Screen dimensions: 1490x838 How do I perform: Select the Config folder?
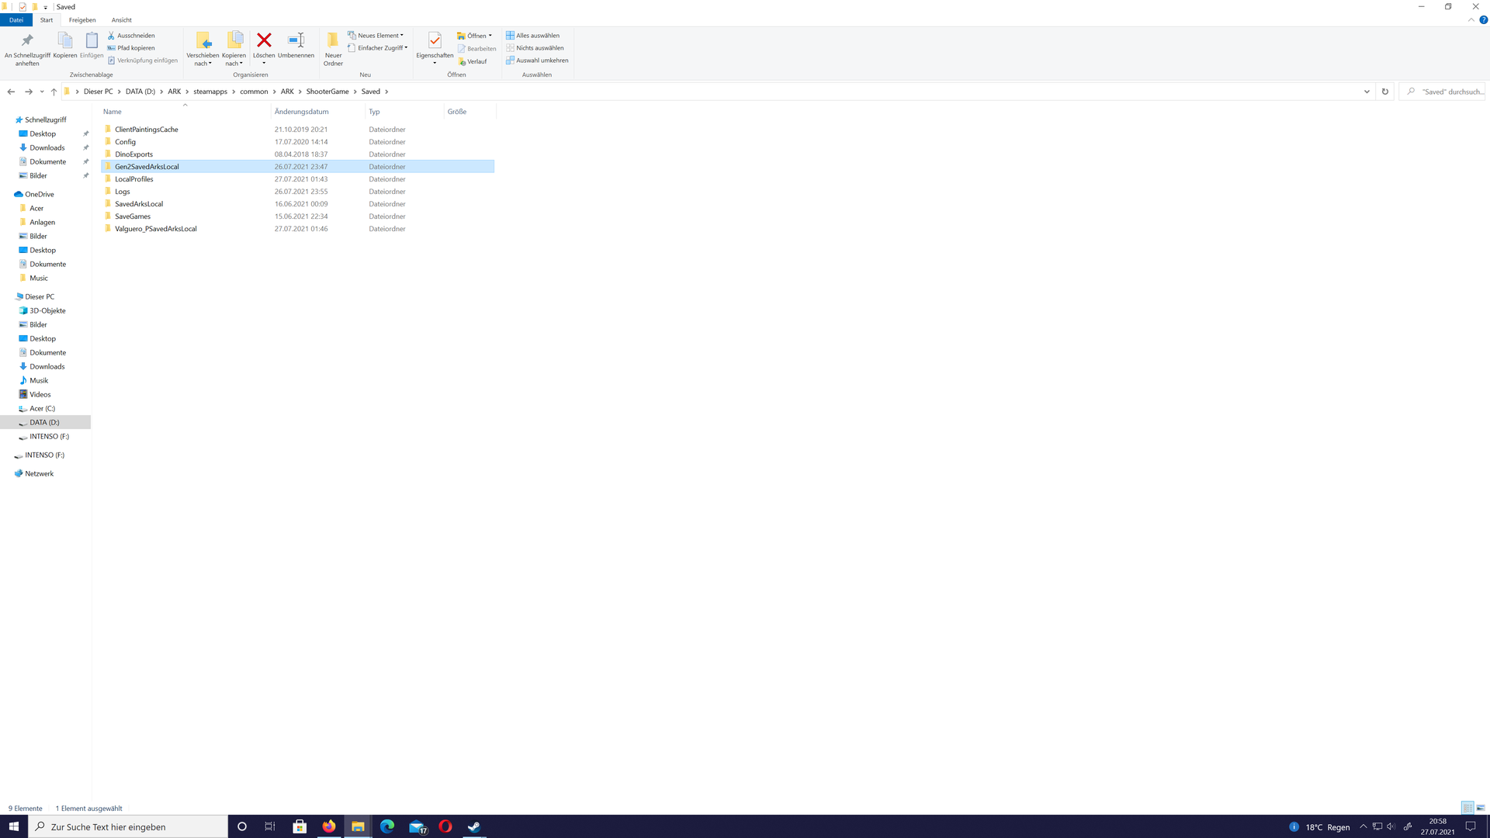click(x=297, y=142)
